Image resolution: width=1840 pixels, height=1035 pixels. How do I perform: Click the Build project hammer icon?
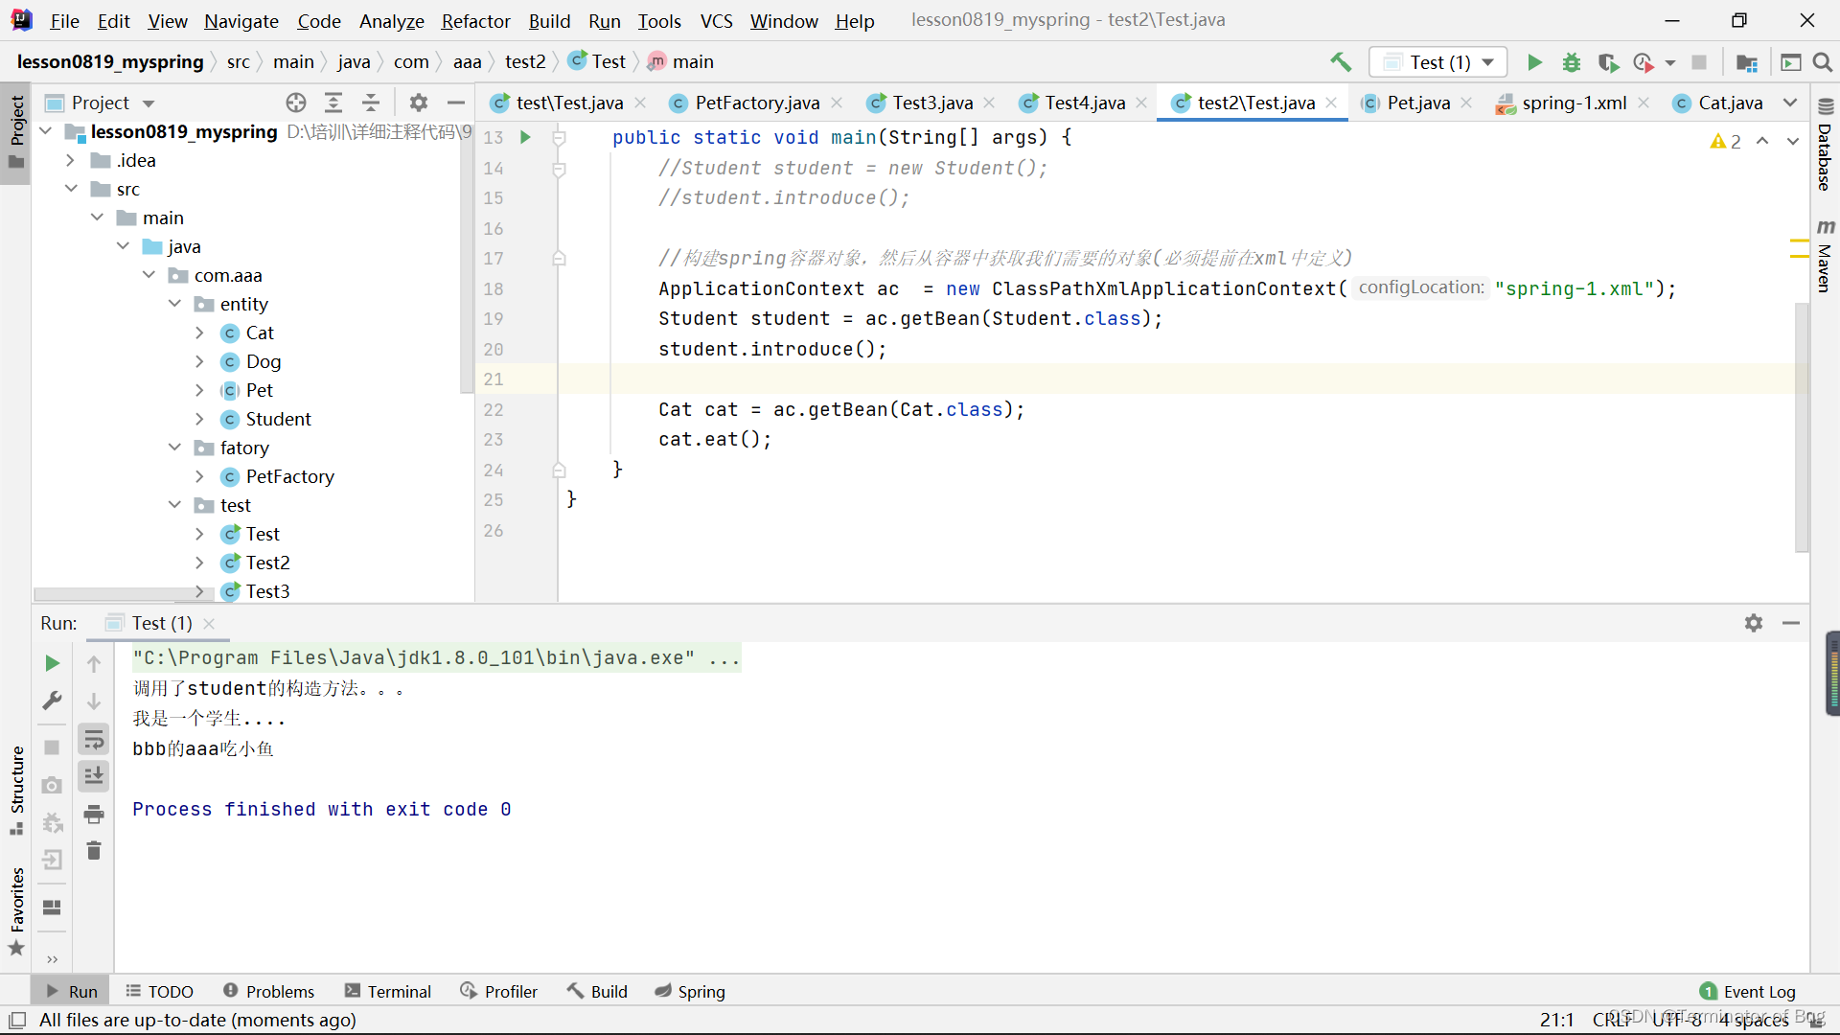point(1341,62)
